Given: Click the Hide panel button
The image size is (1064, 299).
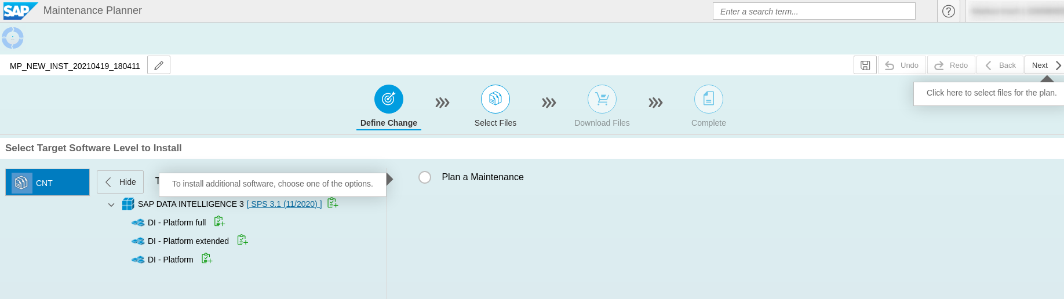Looking at the screenshot, I should click(x=120, y=182).
